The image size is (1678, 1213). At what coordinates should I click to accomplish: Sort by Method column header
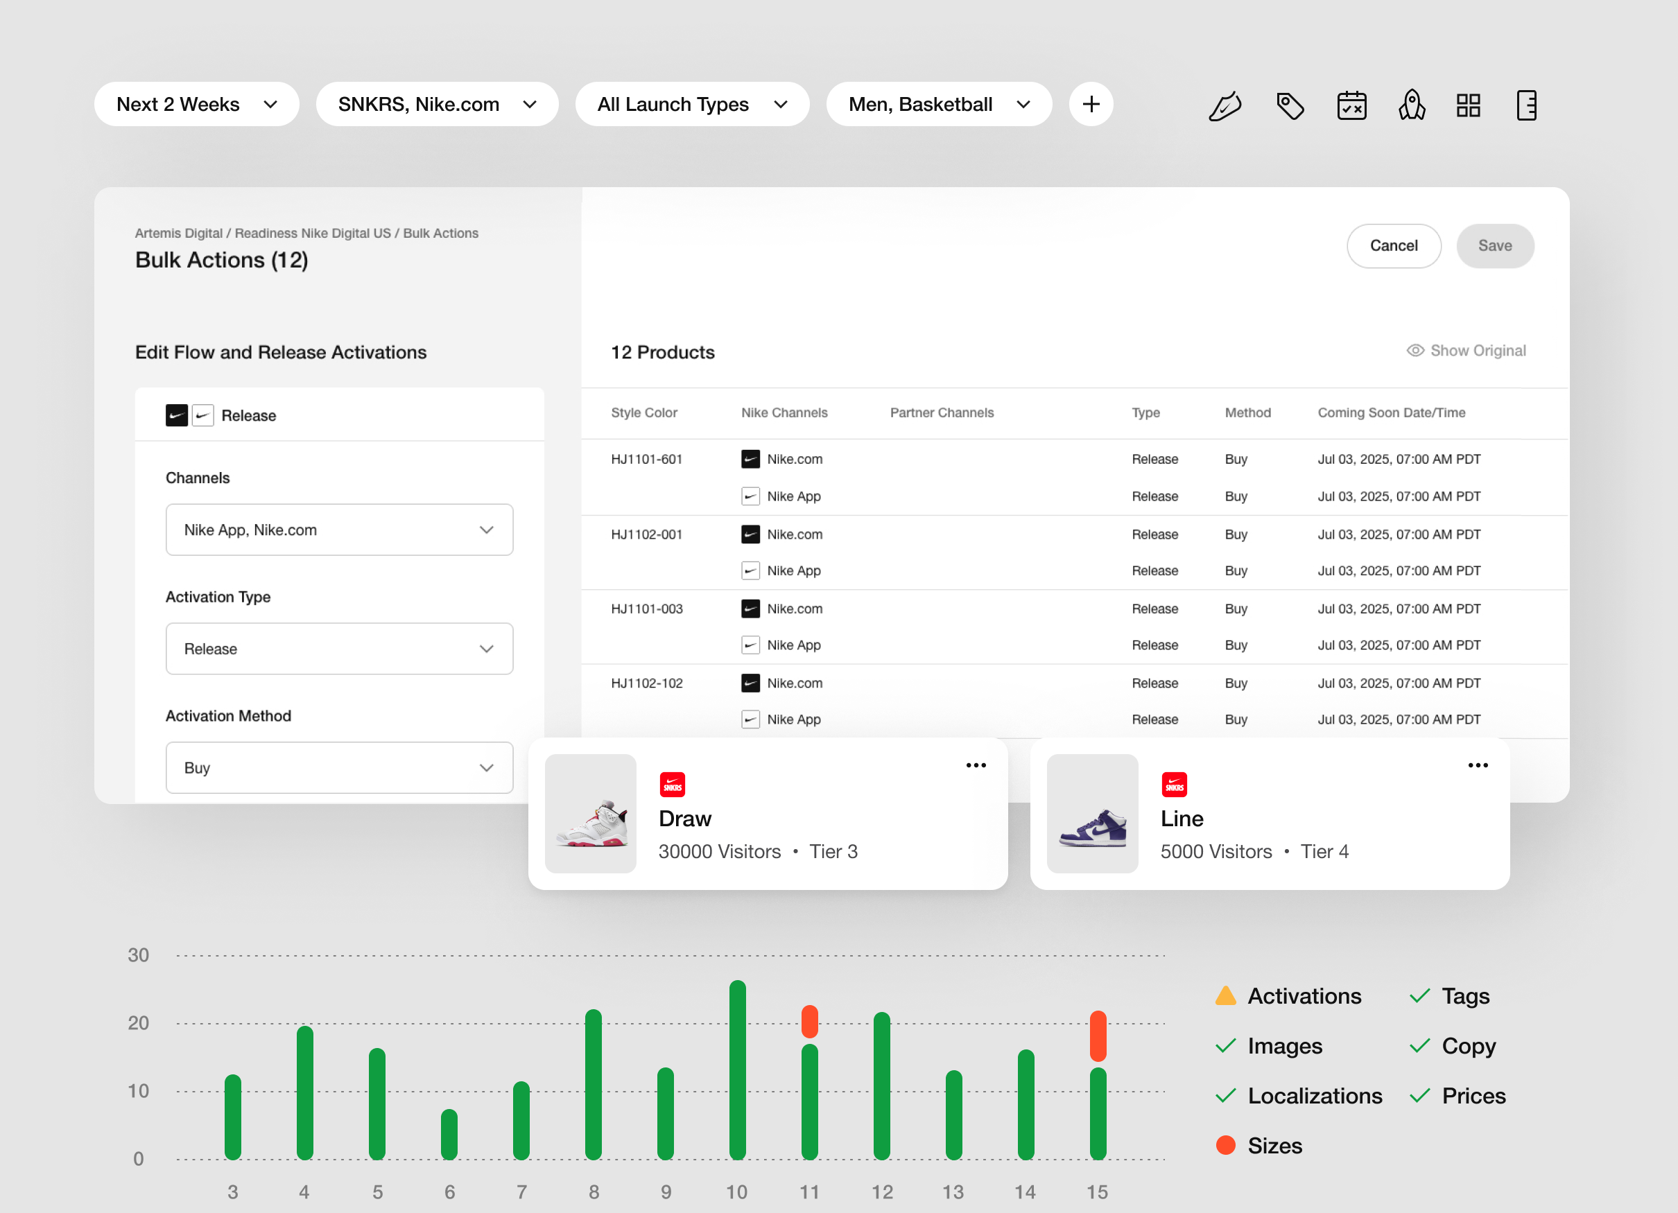(1247, 412)
